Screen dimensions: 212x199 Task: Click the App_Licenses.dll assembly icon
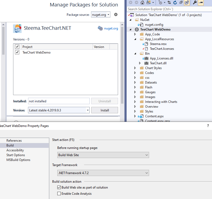pyautogui.click(x=146, y=58)
